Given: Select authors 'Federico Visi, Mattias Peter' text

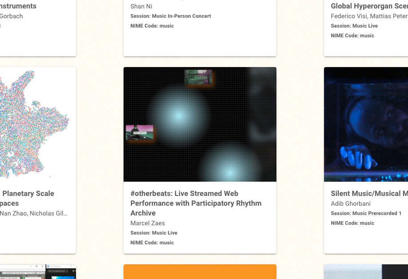Looking at the screenshot, I should click(369, 16).
